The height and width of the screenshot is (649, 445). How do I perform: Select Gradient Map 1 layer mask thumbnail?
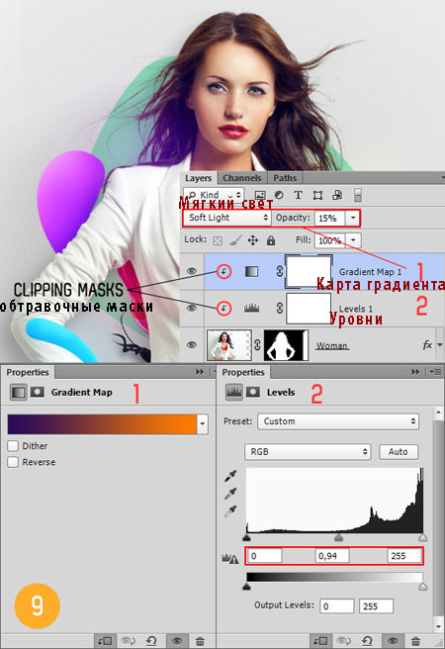click(309, 271)
